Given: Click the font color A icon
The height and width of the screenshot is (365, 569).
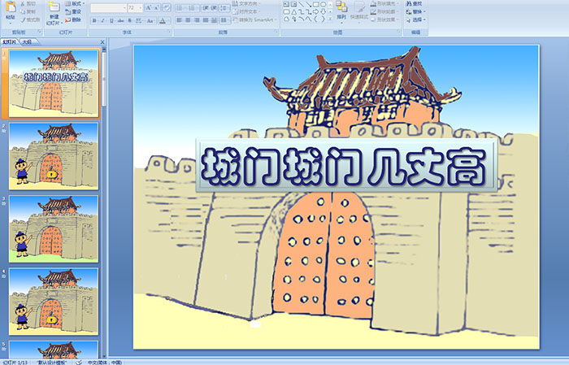Looking at the screenshot, I should (163, 20).
